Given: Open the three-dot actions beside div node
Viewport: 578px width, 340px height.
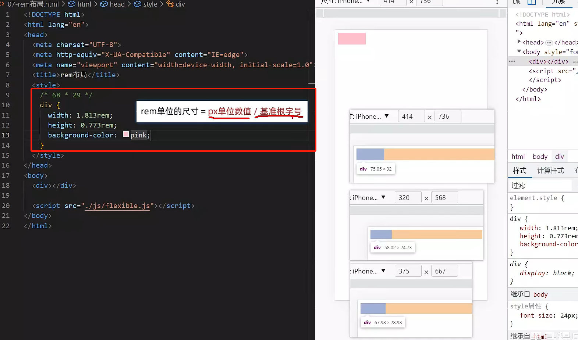Looking at the screenshot, I should tap(512, 61).
